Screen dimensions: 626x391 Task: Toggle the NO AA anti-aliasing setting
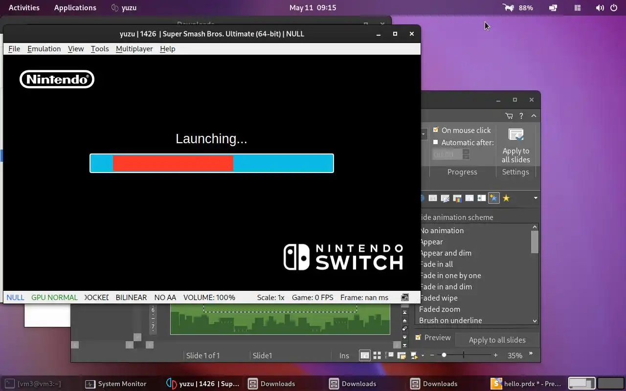point(165,297)
